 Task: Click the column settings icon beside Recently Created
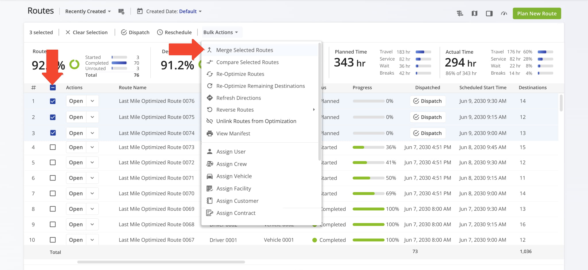121,11
